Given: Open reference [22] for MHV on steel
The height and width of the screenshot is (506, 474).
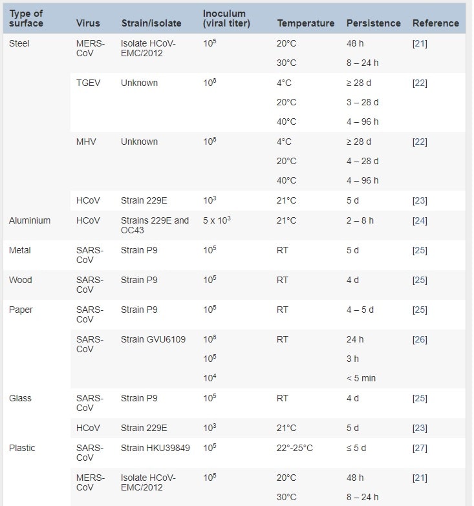Looking at the screenshot, I should click(x=420, y=142).
